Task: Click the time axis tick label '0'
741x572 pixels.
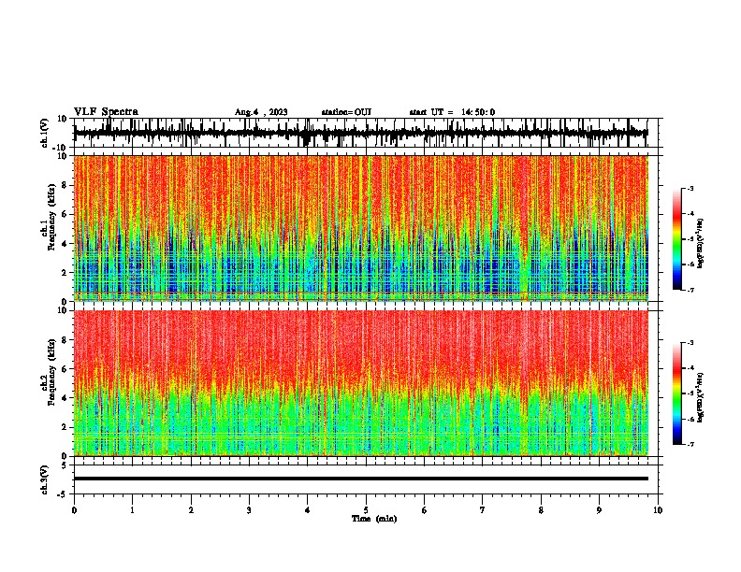Action: coord(74,510)
